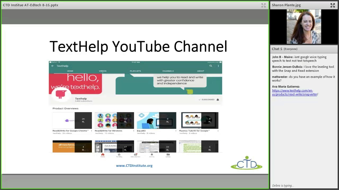This screenshot has width=339, height=190.
Task: Tap Library folder icon in bottom bar
Action: 168,155
